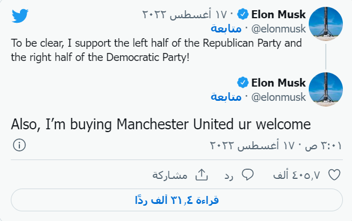Viewport: 352px width, 221px height.
Task: Open the Manchester United tweet text
Action: coord(161,124)
